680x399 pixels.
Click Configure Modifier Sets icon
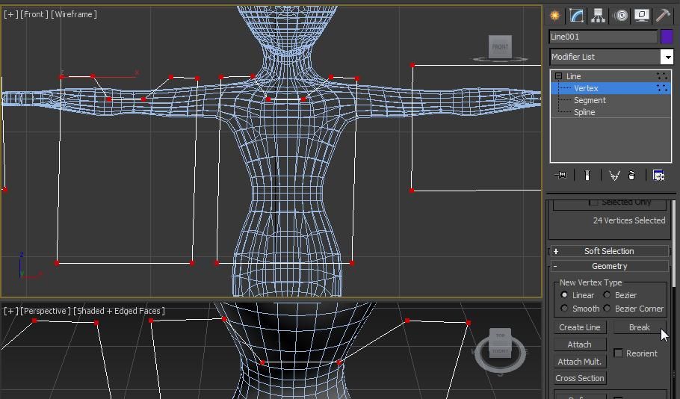[x=659, y=175]
